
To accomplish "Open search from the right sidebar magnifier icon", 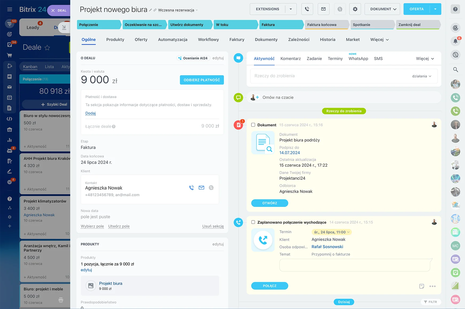I will (x=455, y=70).
